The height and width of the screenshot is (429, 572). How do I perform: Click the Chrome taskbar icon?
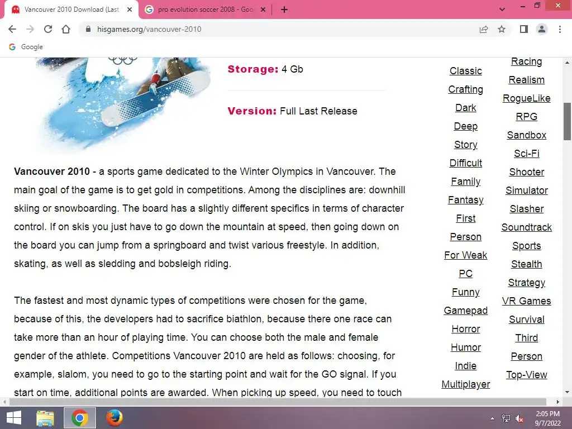click(x=80, y=418)
